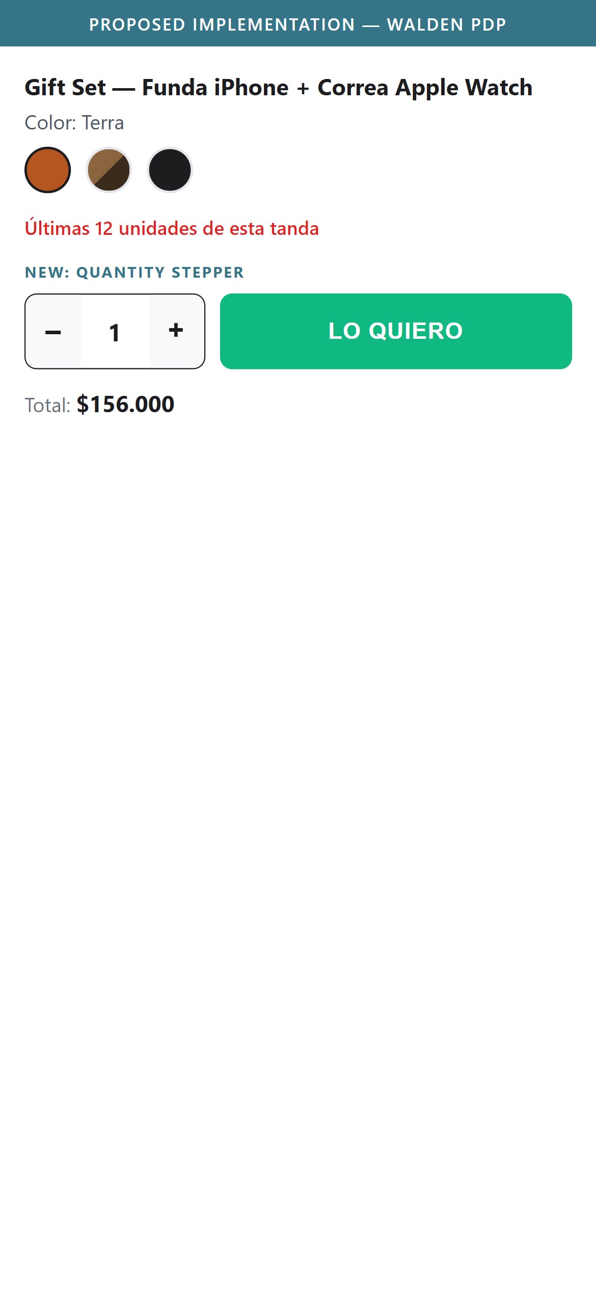This screenshot has height=1290, width=596.
Task: Choose the two-tone brown color swatch
Action: pos(109,170)
